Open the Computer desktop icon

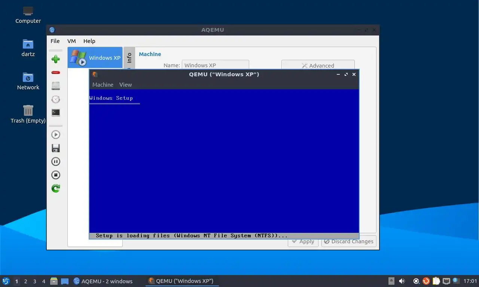pyautogui.click(x=28, y=15)
